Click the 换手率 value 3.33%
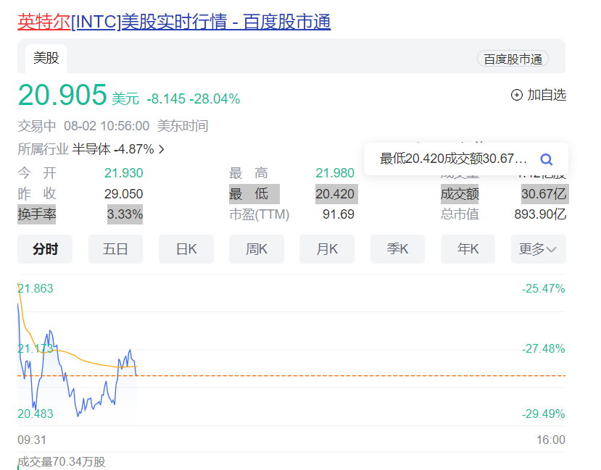601x470 pixels. click(x=125, y=214)
